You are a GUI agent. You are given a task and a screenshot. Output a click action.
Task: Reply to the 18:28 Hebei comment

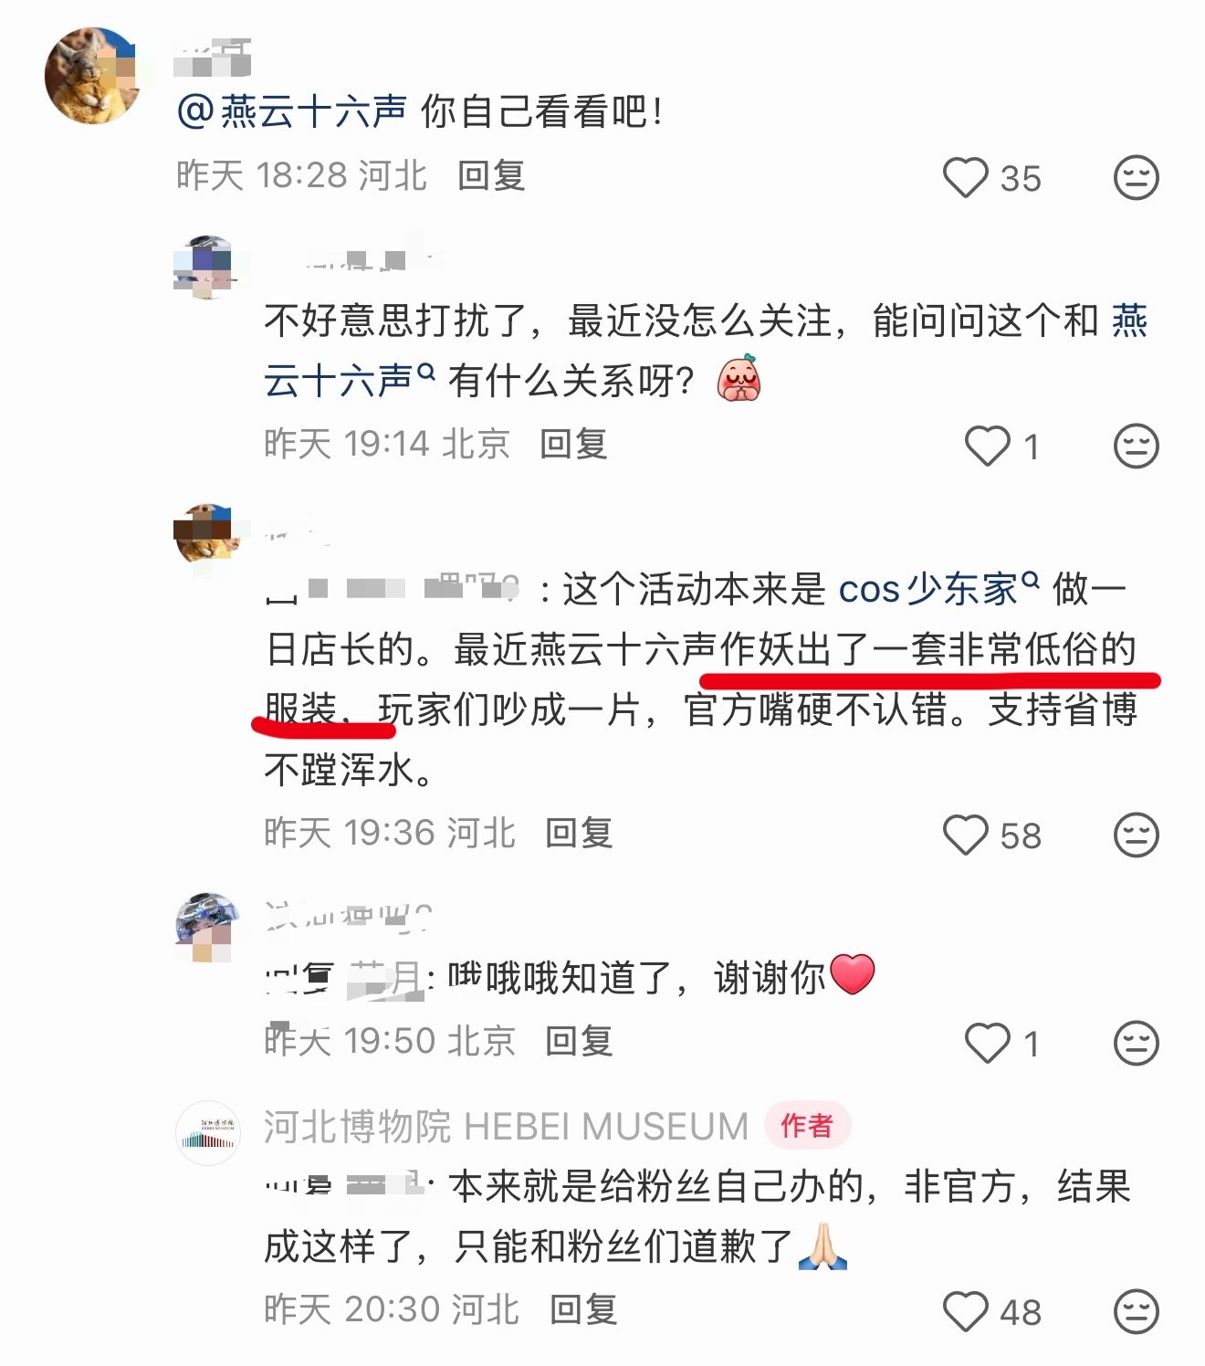[x=491, y=175]
